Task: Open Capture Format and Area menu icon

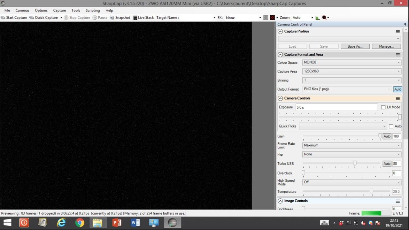Action: (398, 55)
